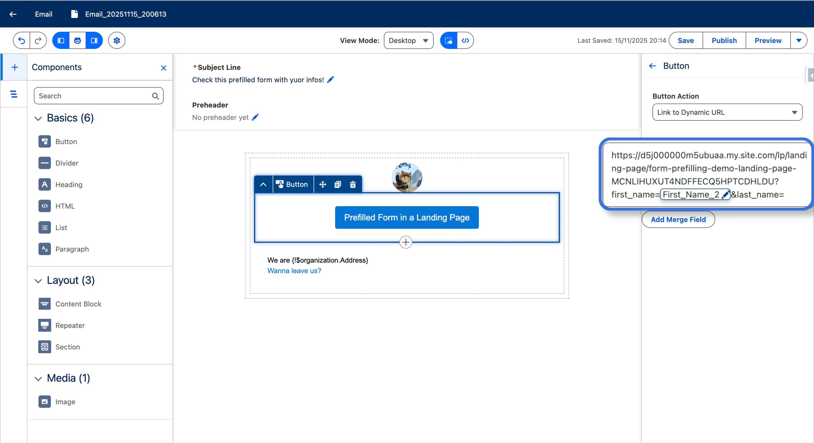Open the View Mode Desktop dropdown
This screenshot has width=814, height=443.
pos(408,41)
